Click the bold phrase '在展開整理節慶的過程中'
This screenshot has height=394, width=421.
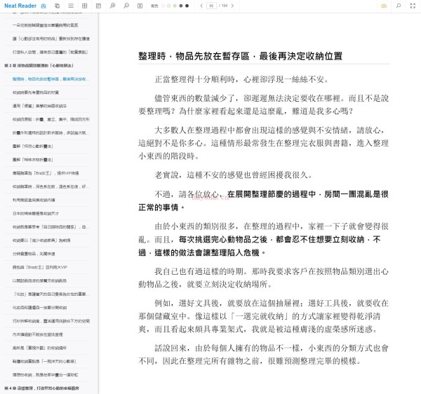[x=271, y=194]
